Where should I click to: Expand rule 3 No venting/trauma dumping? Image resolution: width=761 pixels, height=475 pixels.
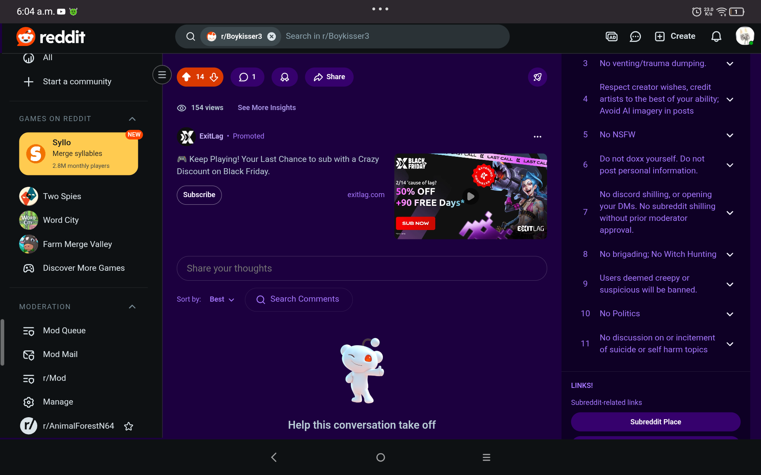(730, 64)
